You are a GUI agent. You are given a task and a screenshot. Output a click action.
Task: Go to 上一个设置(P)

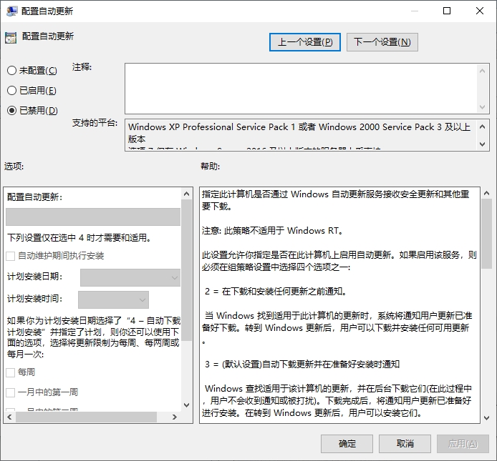click(x=305, y=42)
